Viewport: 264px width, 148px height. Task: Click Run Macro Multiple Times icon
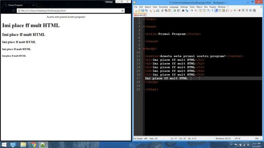(250, 11)
